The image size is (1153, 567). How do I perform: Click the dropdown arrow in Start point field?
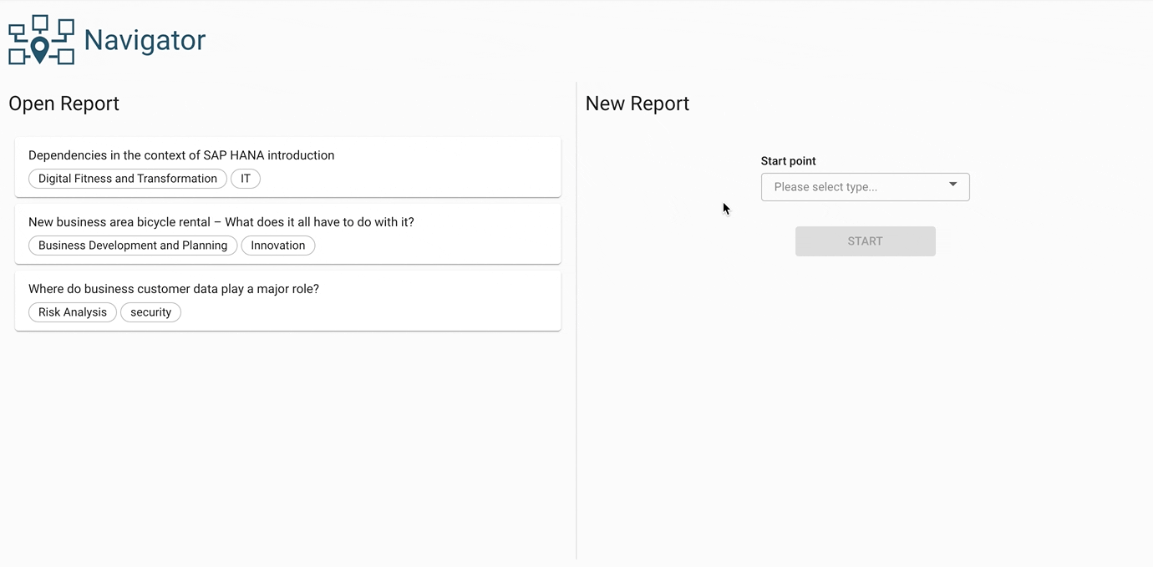[952, 185]
